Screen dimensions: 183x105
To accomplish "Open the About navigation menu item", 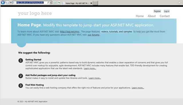I will coord(152,16).
